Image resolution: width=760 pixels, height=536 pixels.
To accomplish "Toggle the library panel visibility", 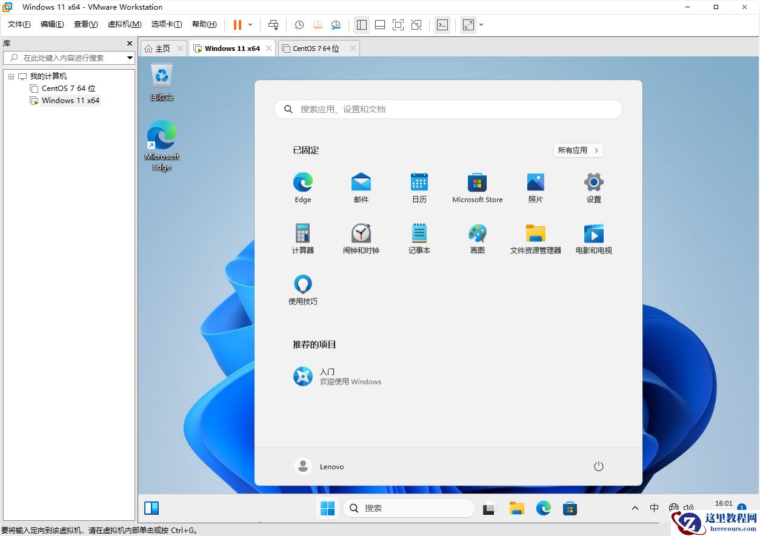I will click(x=362, y=25).
